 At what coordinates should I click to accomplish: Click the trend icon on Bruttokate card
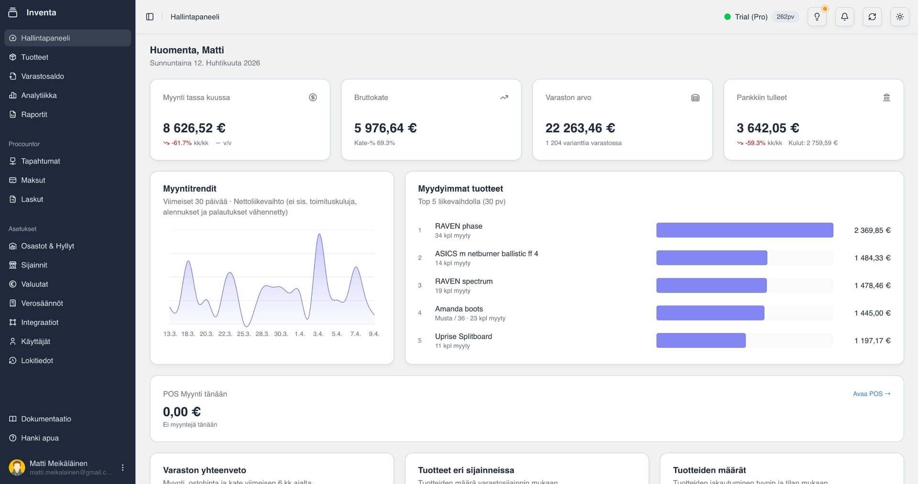pyautogui.click(x=504, y=97)
